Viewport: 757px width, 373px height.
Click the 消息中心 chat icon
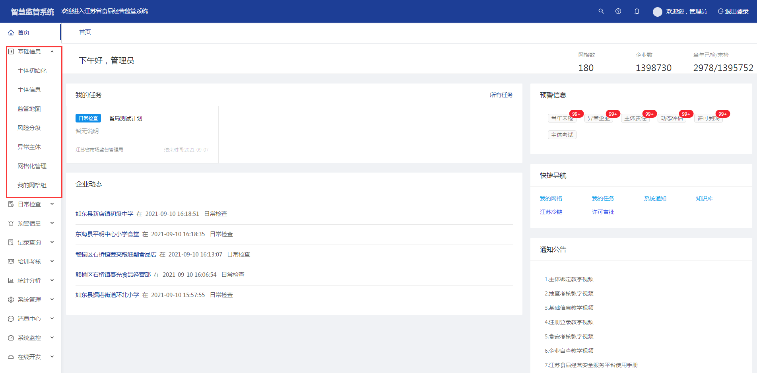pyautogui.click(x=11, y=319)
